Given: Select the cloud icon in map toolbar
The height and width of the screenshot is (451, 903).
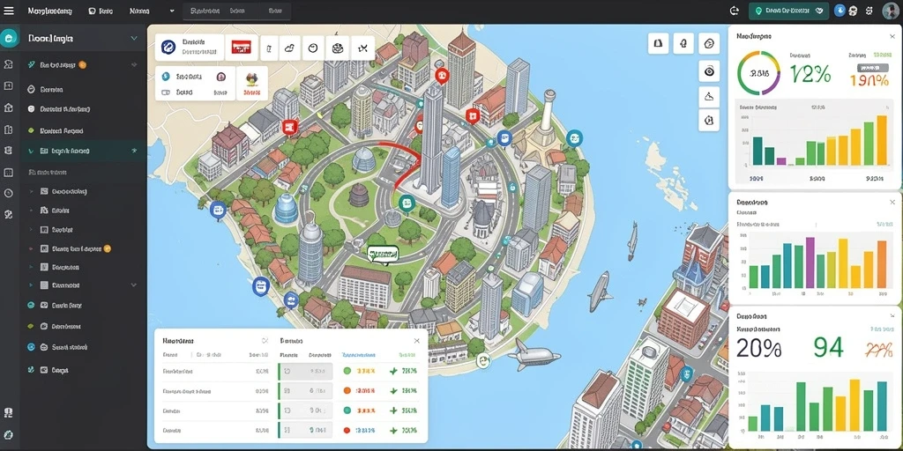Looking at the screenshot, I should click(289, 48).
